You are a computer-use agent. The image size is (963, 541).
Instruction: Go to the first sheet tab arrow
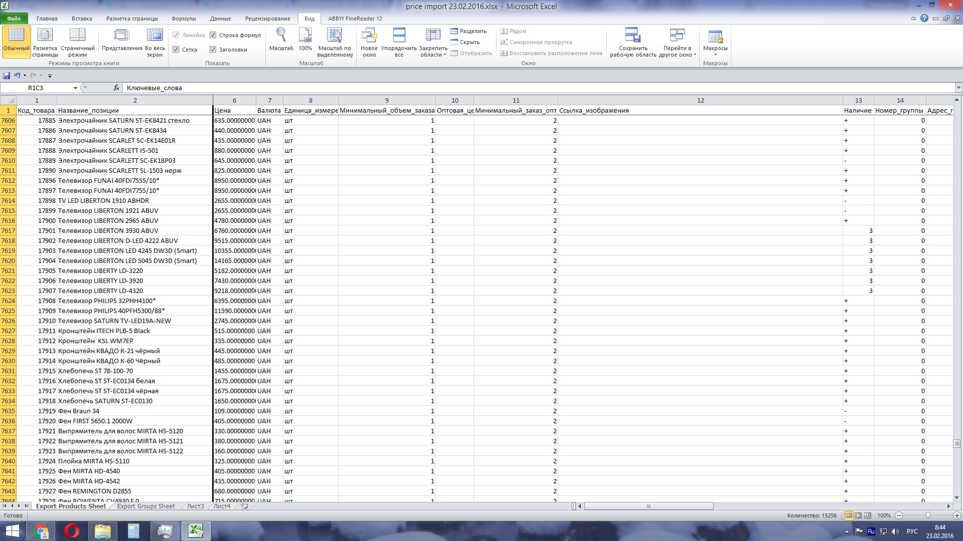pos(5,506)
